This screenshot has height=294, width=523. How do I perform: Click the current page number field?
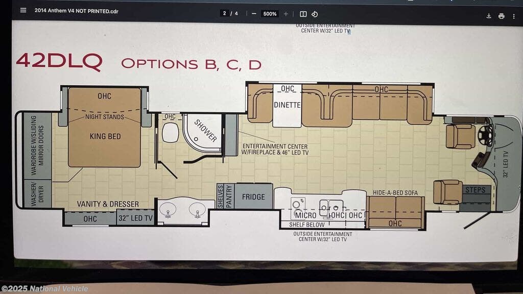click(x=225, y=13)
